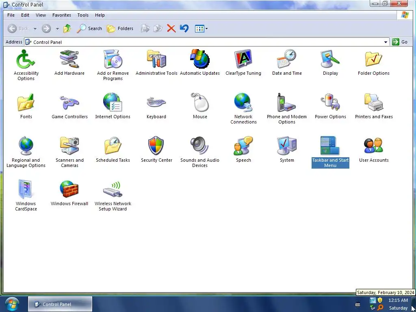This screenshot has height=312, width=416.
Task: Click Control Panel taskbar button
Action: pos(60,304)
